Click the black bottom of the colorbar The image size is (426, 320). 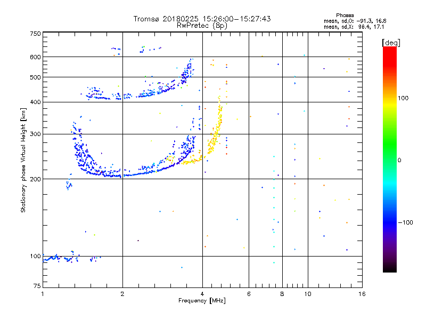pos(390,268)
